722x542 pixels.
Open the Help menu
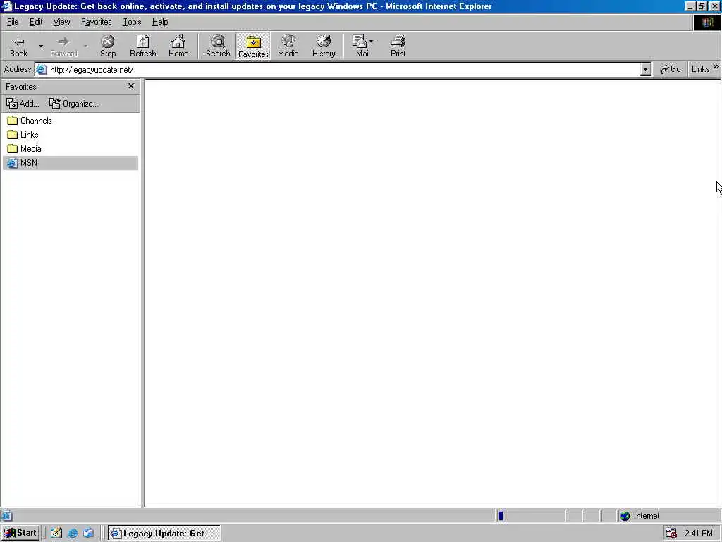tap(160, 22)
